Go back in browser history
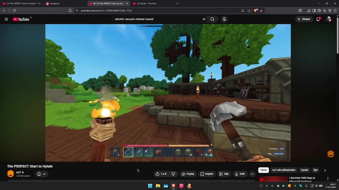 pyautogui.click(x=4, y=11)
